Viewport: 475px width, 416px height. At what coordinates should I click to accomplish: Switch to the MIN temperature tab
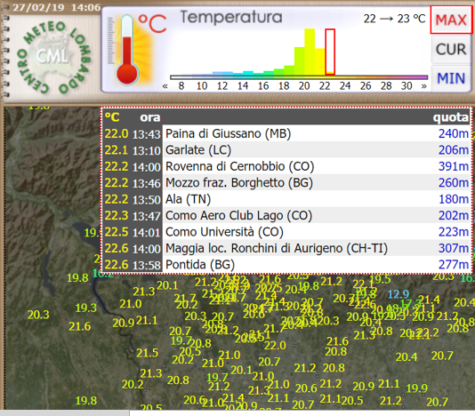tap(451, 78)
